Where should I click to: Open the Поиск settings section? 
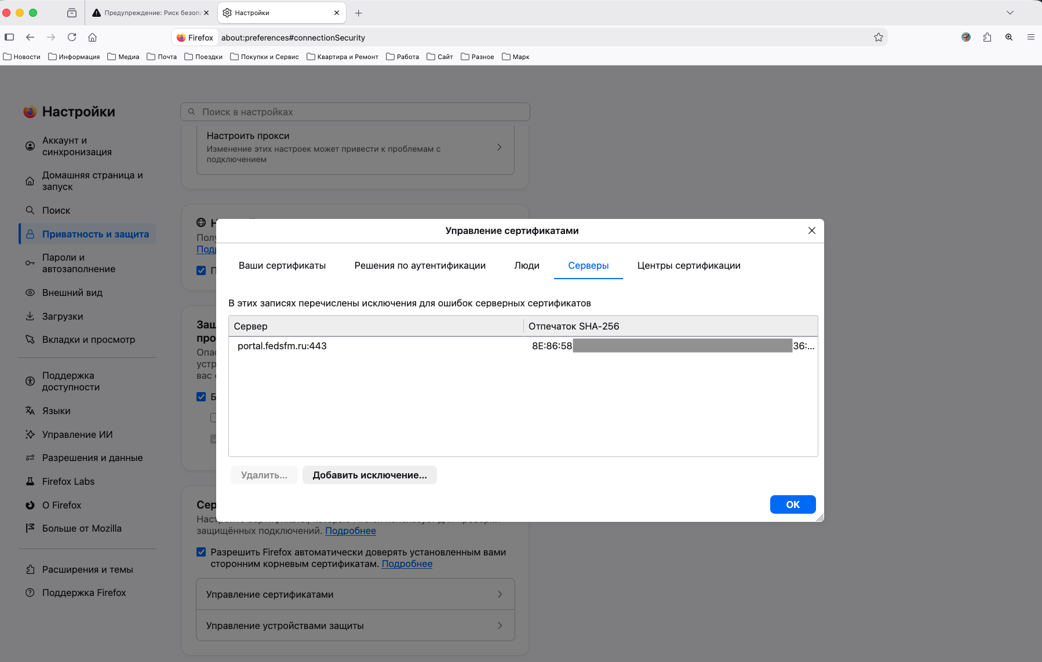88,210
